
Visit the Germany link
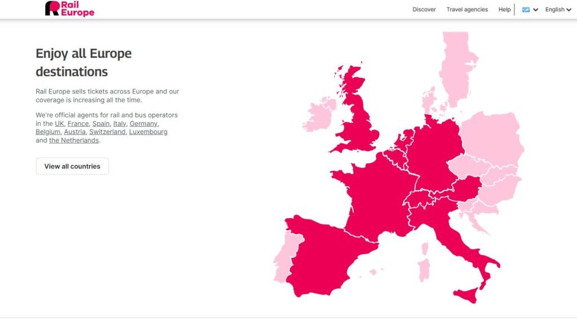click(144, 124)
